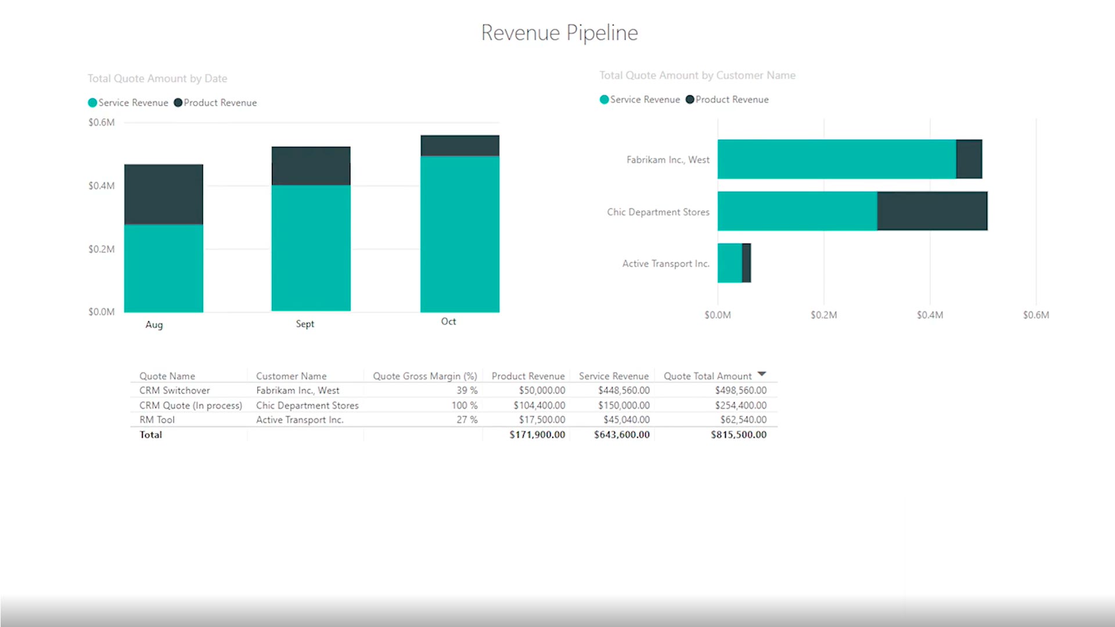This screenshot has width=1115, height=627.
Task: Select the CRM Switchover table row
Action: [x=175, y=391]
